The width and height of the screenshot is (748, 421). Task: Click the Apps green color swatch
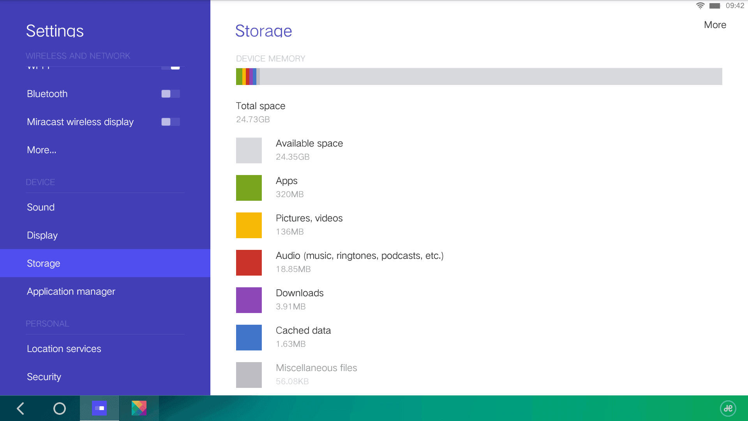click(x=249, y=188)
